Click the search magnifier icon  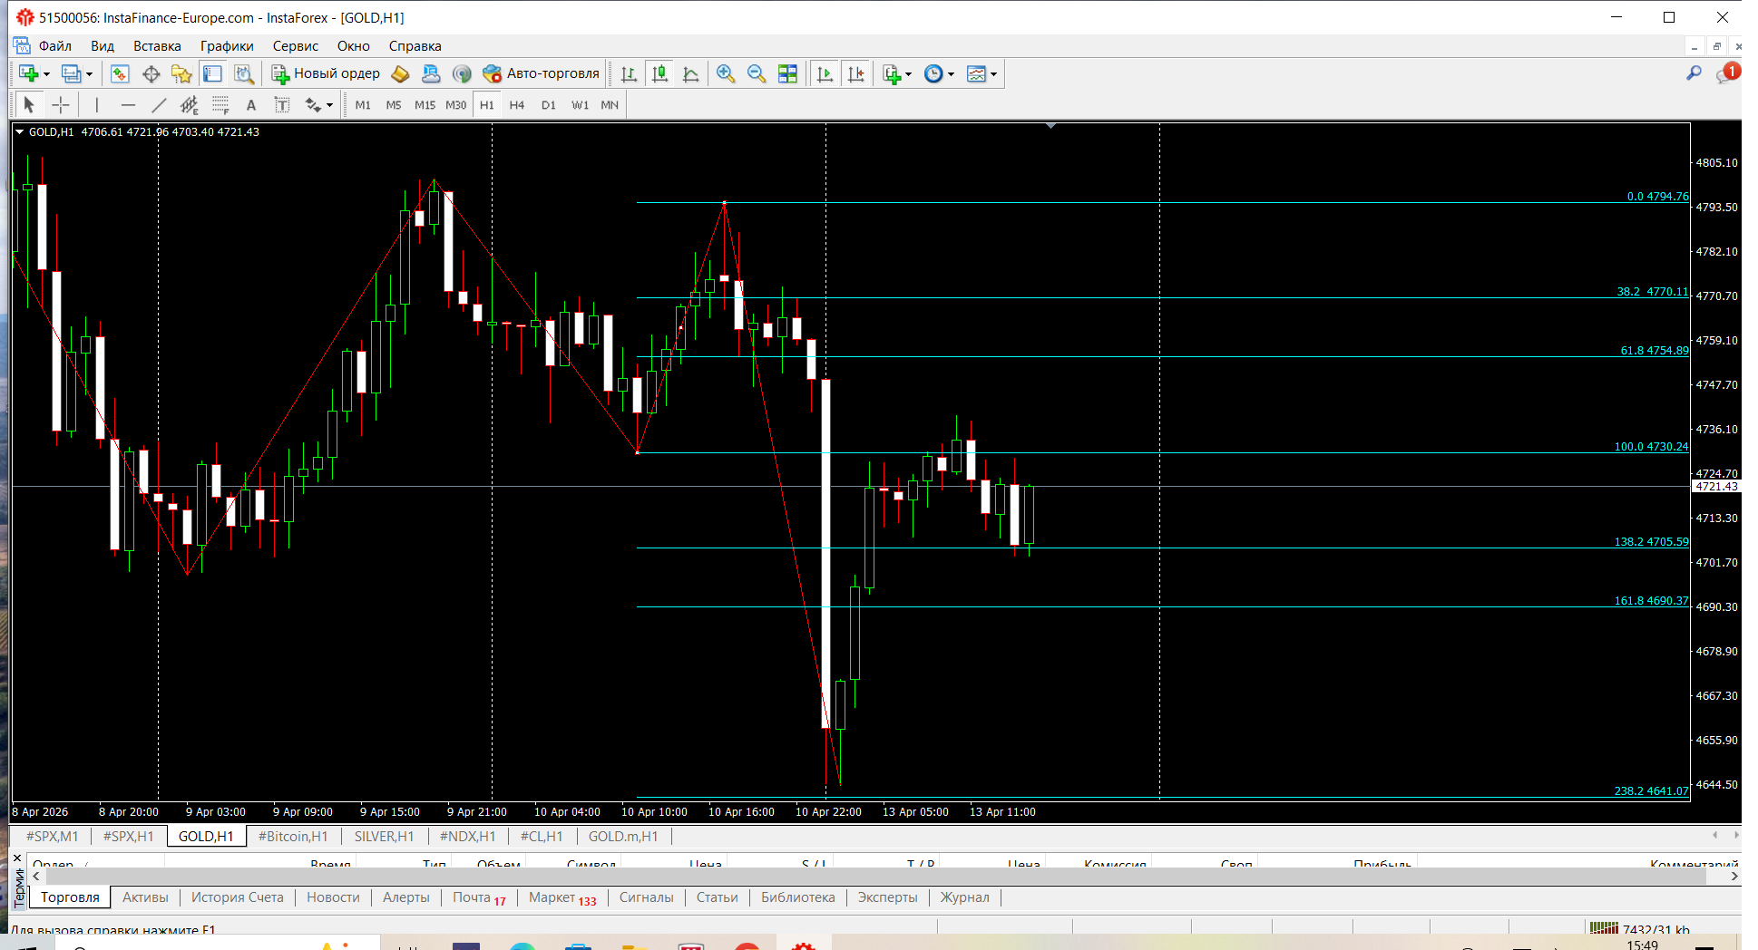(1694, 73)
